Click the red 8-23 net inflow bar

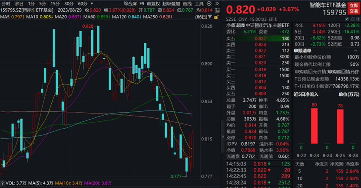click(x=313, y=126)
